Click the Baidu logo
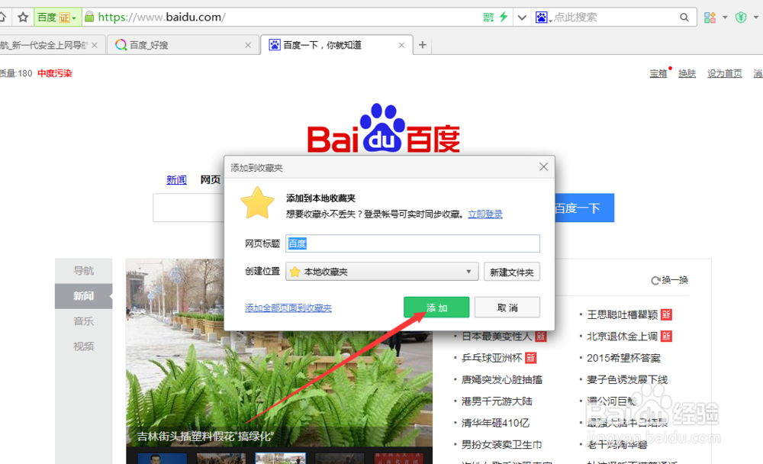The width and height of the screenshot is (763, 464). tap(384, 127)
